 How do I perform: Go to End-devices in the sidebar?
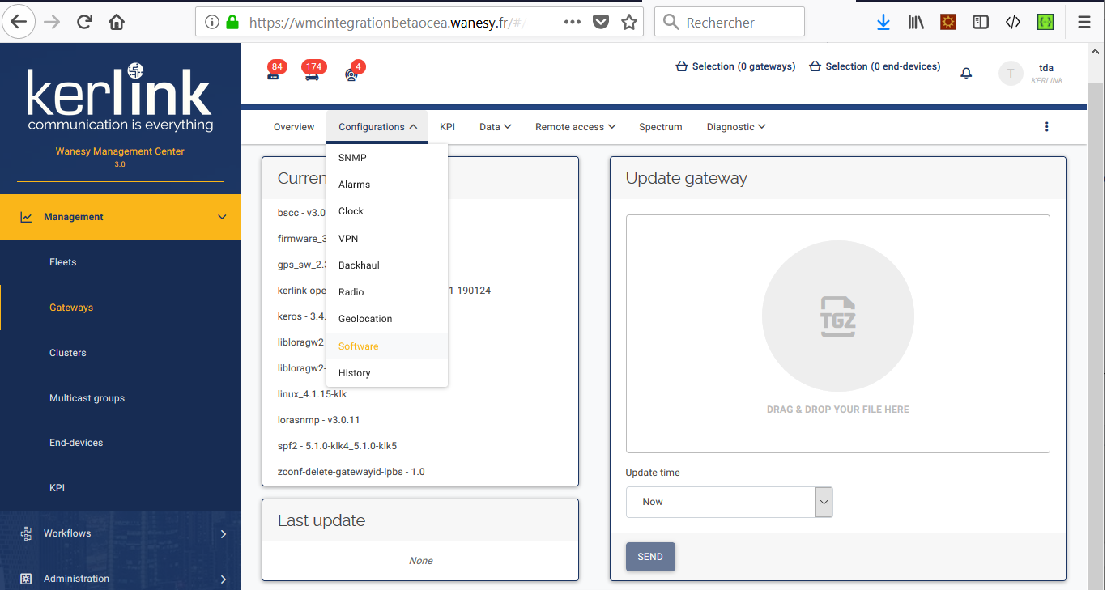[x=76, y=443]
